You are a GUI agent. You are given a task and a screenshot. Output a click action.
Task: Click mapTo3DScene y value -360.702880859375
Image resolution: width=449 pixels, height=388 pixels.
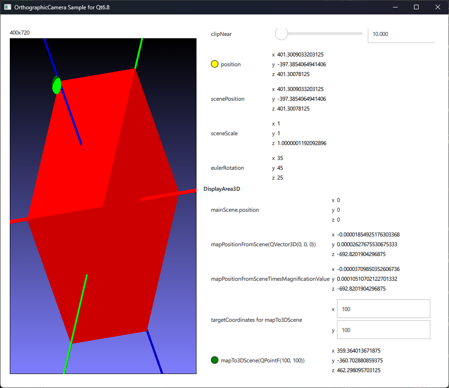click(360, 360)
